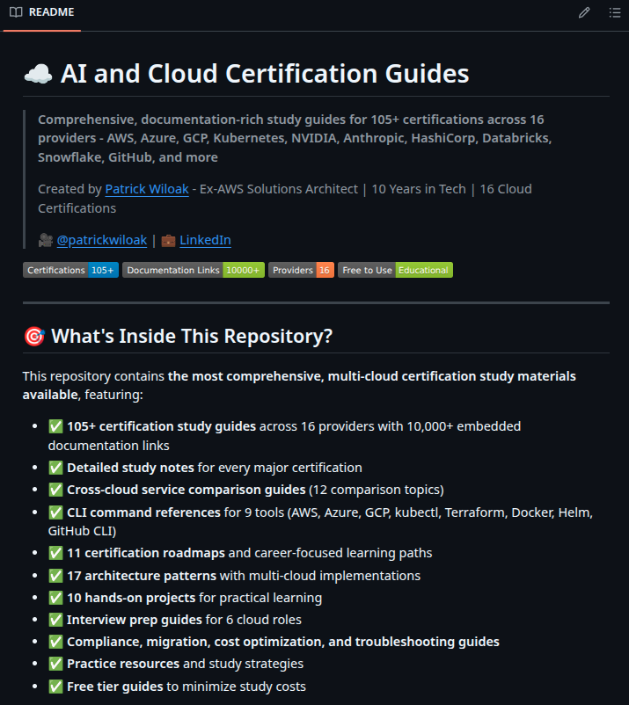
Task: Click 'to minimize study costs' text
Action: (237, 687)
